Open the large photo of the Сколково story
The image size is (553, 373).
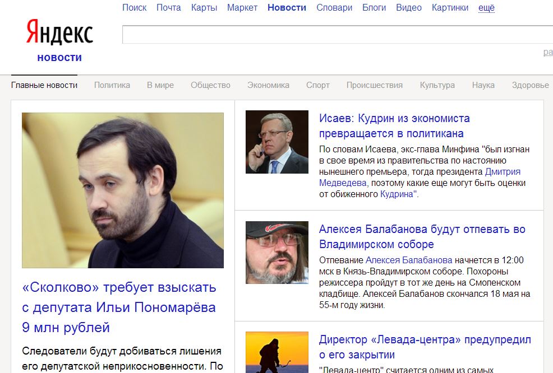123,190
